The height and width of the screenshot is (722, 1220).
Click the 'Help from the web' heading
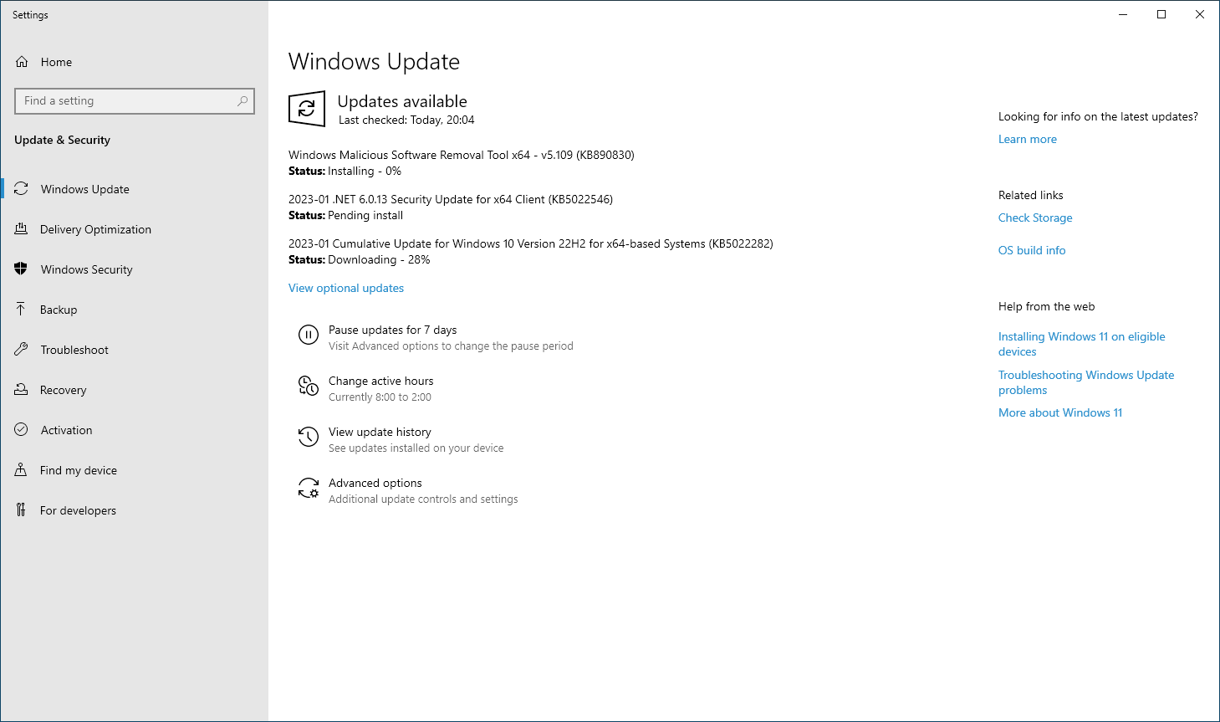point(1046,306)
